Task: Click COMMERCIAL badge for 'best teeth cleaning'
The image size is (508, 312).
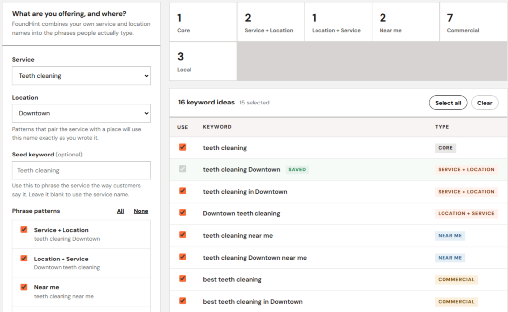Action: [456, 279]
